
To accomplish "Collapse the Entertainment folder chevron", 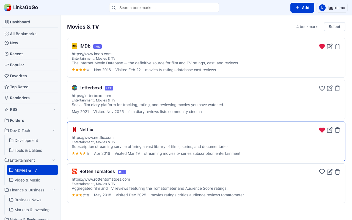I will click(x=54, y=160).
